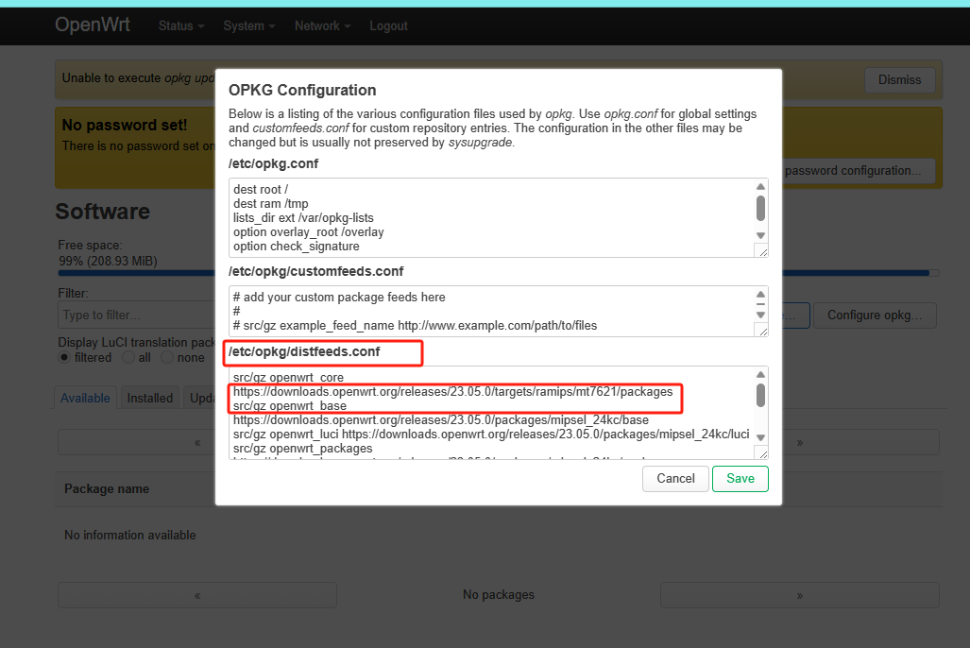This screenshot has height=648, width=970.
Task: Click scroll-down arrow of opkg.conf textarea
Action: (x=761, y=236)
